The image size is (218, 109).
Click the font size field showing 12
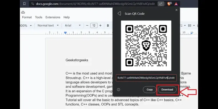tap(94, 25)
